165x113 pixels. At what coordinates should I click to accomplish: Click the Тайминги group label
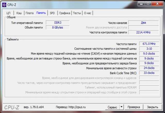(13, 39)
